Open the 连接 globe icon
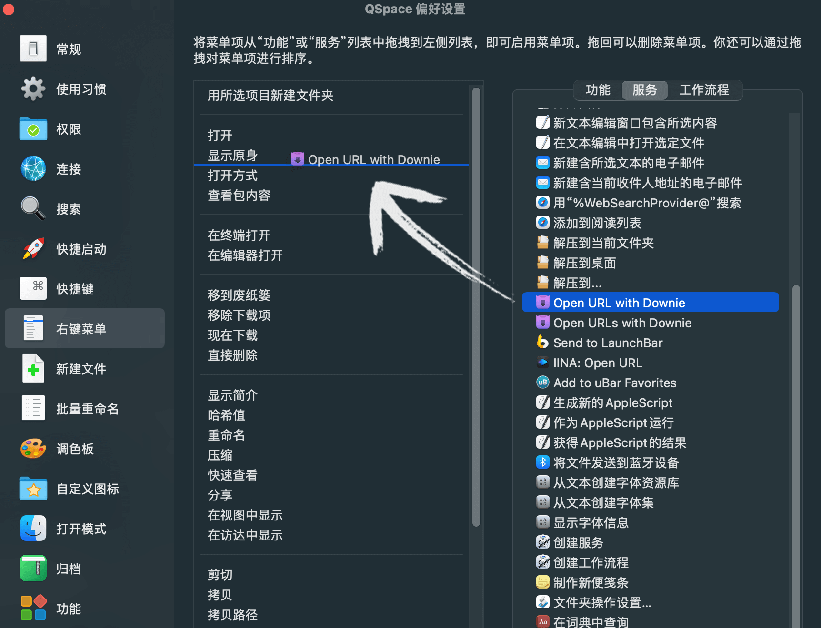Viewport: 821px width, 628px height. 33,169
